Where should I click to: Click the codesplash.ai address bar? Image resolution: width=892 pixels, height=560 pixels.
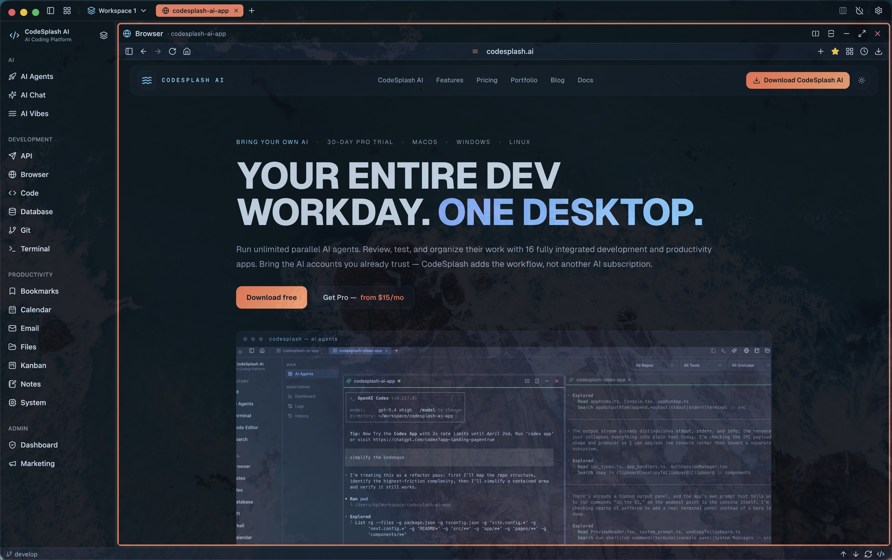[x=510, y=51]
